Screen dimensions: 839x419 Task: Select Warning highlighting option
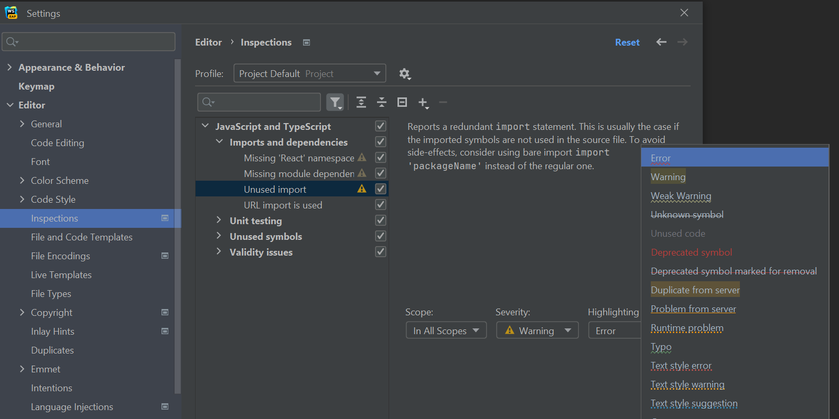point(735,177)
